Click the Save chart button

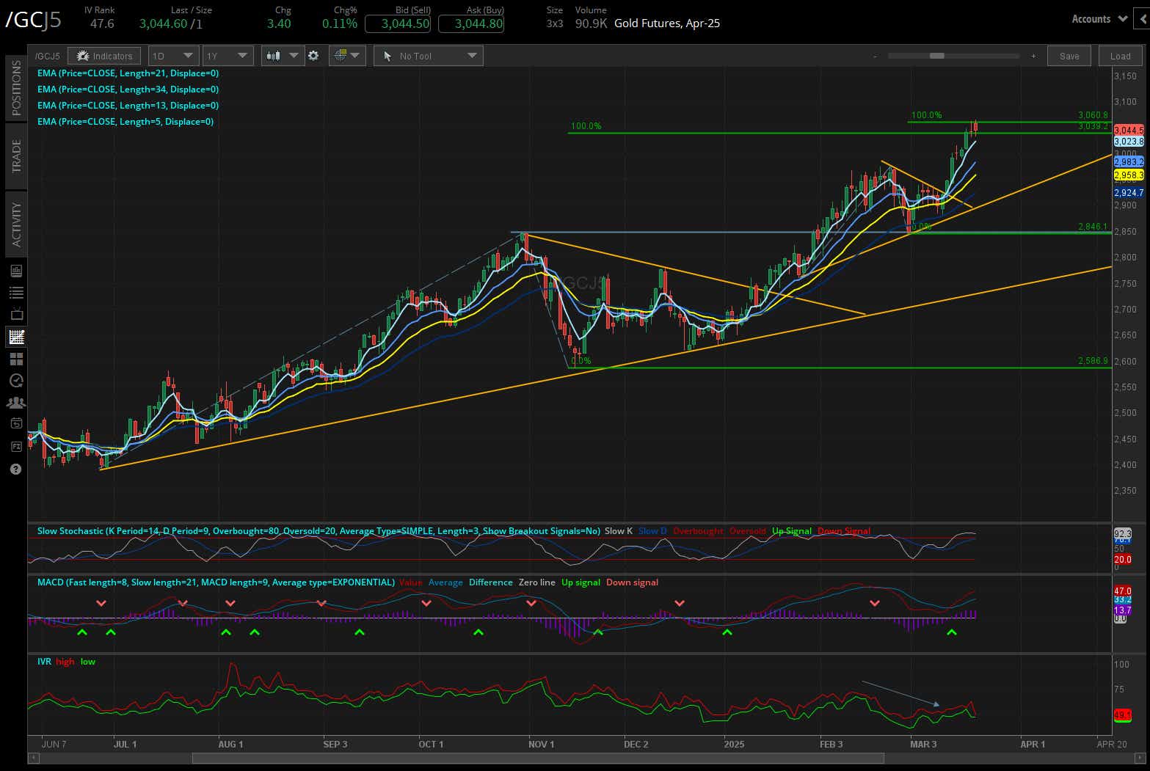click(1069, 55)
